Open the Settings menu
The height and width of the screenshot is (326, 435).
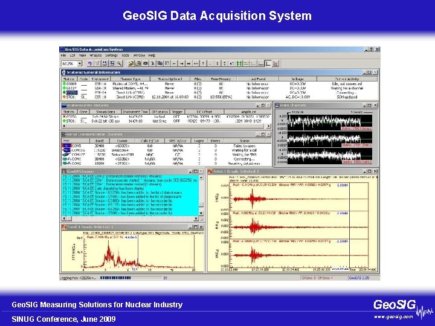click(112, 56)
